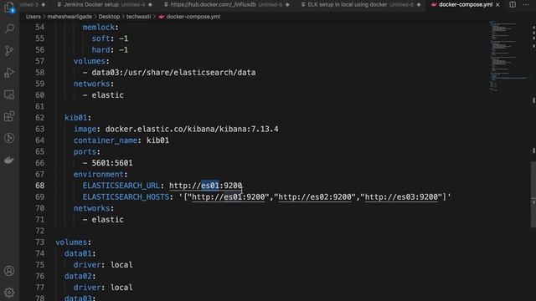The width and height of the screenshot is (536, 301).
Task: Select the docker-compose.yml tab
Action: tap(466, 5)
